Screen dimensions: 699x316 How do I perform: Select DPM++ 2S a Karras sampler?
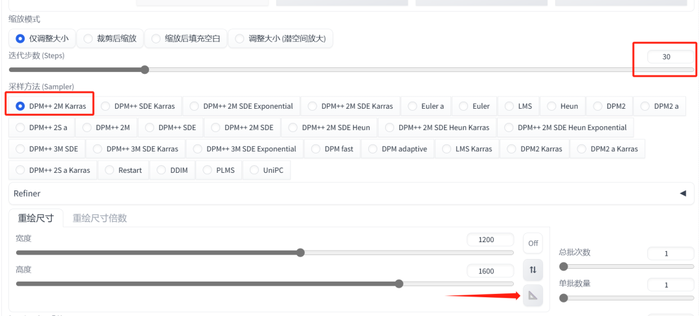click(x=52, y=170)
